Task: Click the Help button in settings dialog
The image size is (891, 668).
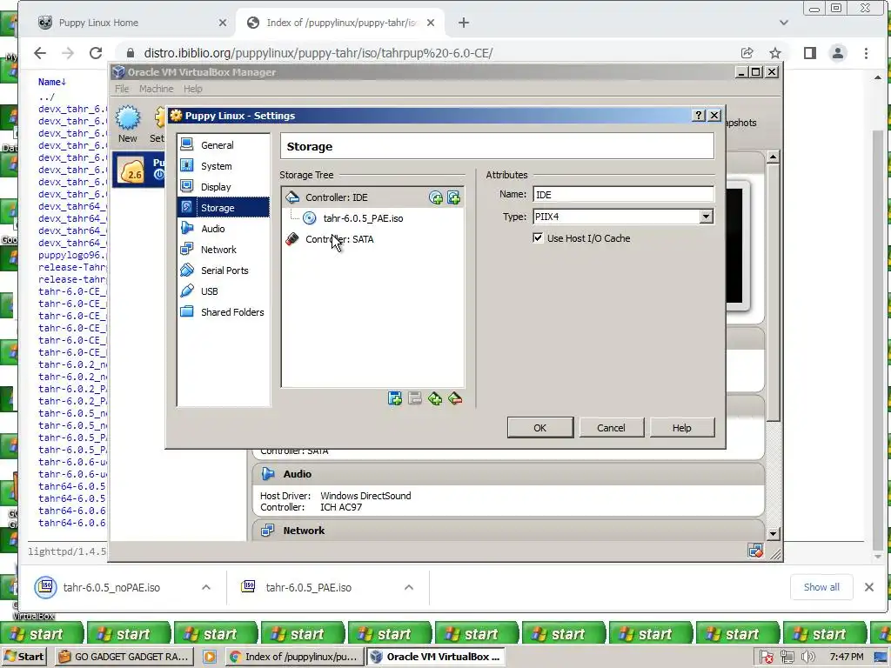Action: [682, 428]
